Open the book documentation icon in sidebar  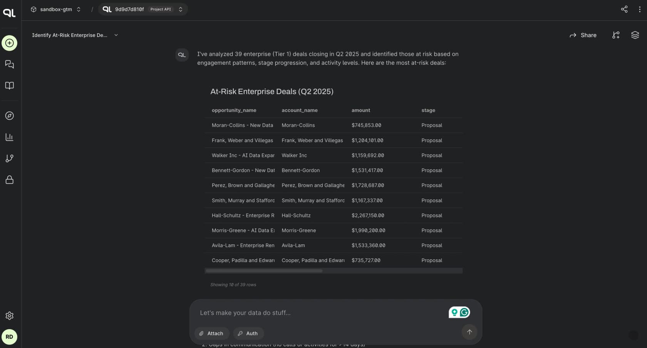click(10, 86)
